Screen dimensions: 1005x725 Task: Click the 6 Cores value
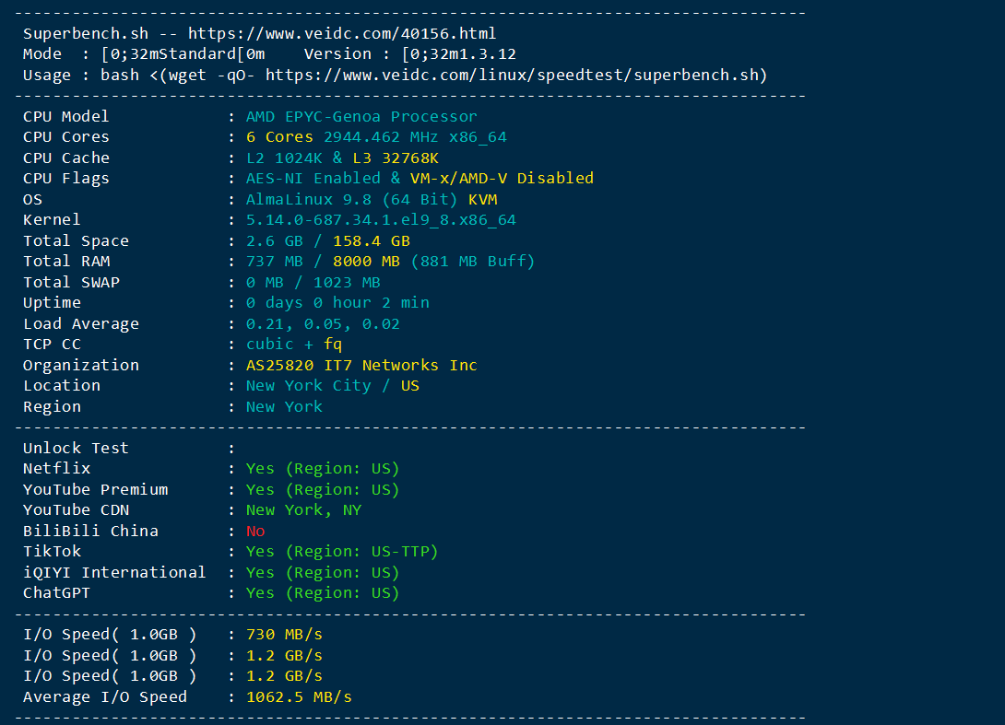coord(279,137)
